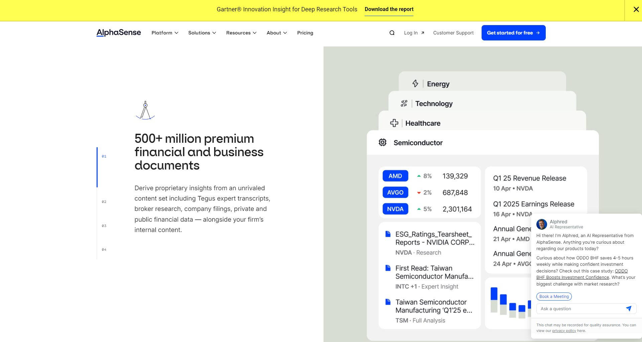Click the Healthcare cross icon
This screenshot has width=642, height=342.
[x=394, y=123]
